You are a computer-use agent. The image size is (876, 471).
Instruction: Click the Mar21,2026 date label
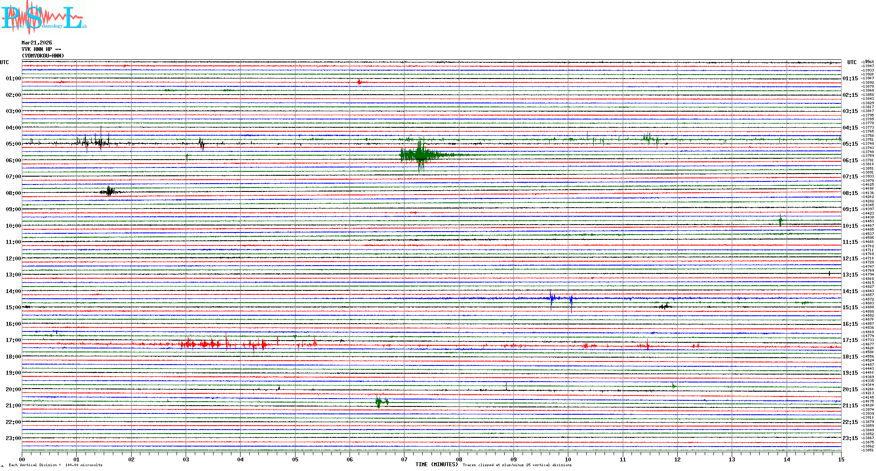tap(37, 43)
